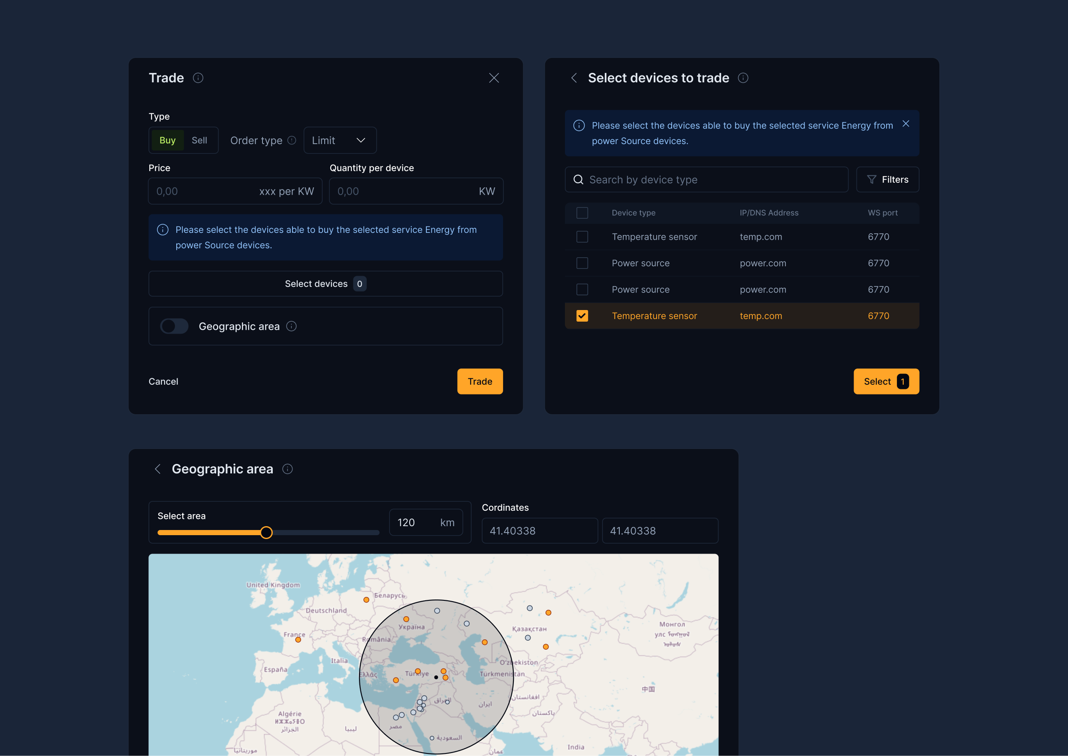Click the search magnifier icon

pyautogui.click(x=578, y=180)
